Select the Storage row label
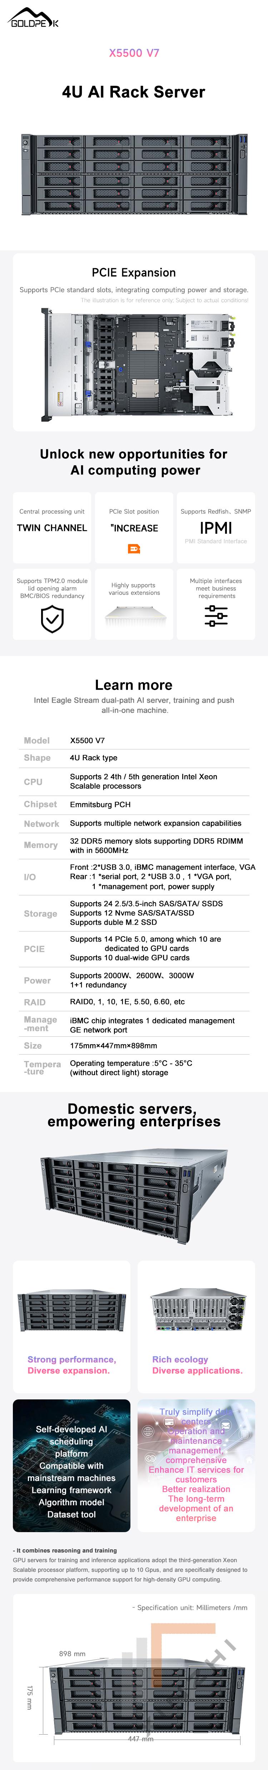The width and height of the screenshot is (268, 1770). click(40, 913)
